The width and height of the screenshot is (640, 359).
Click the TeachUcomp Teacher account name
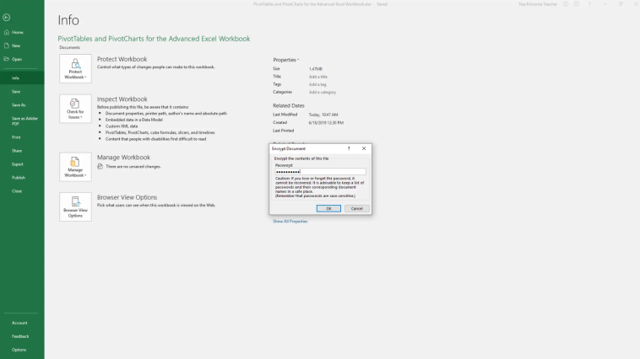pyautogui.click(x=538, y=4)
